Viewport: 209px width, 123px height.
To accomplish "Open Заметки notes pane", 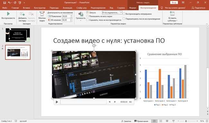I will pos(126,121).
